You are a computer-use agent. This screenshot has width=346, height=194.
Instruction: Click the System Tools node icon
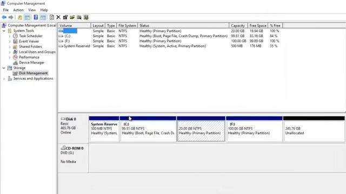[x=10, y=31]
